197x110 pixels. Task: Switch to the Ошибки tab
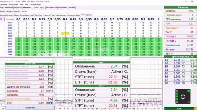36,8
